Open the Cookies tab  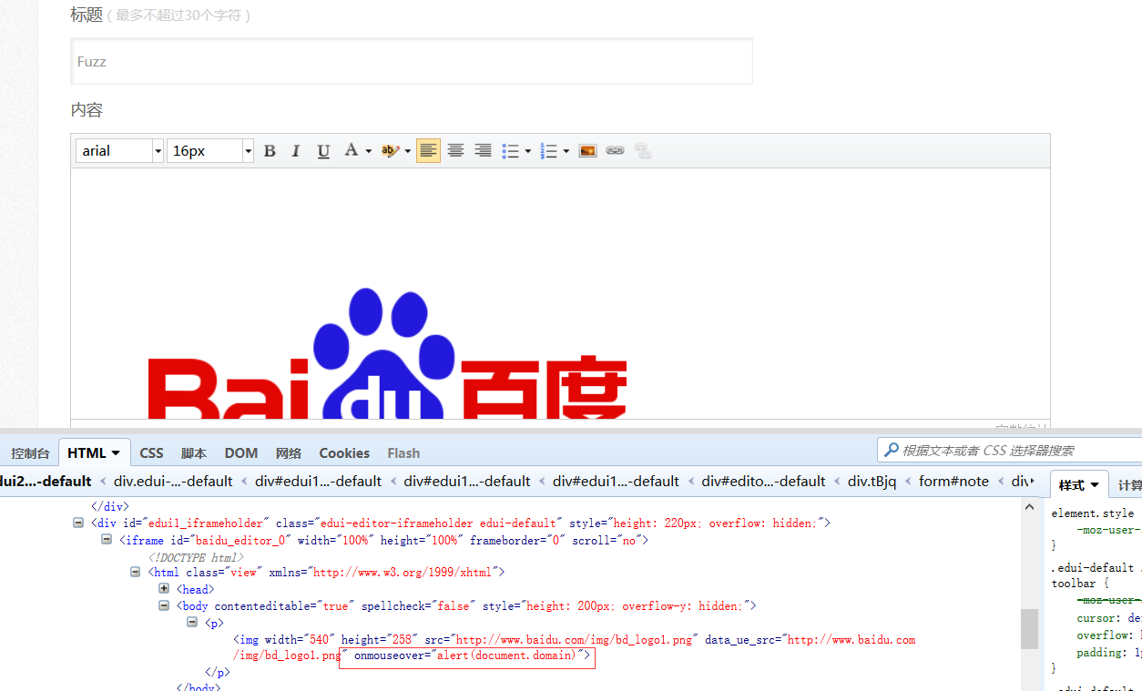click(344, 452)
